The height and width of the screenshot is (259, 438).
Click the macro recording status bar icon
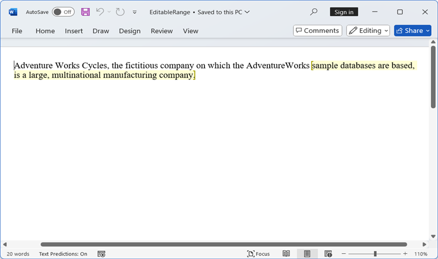(101, 254)
